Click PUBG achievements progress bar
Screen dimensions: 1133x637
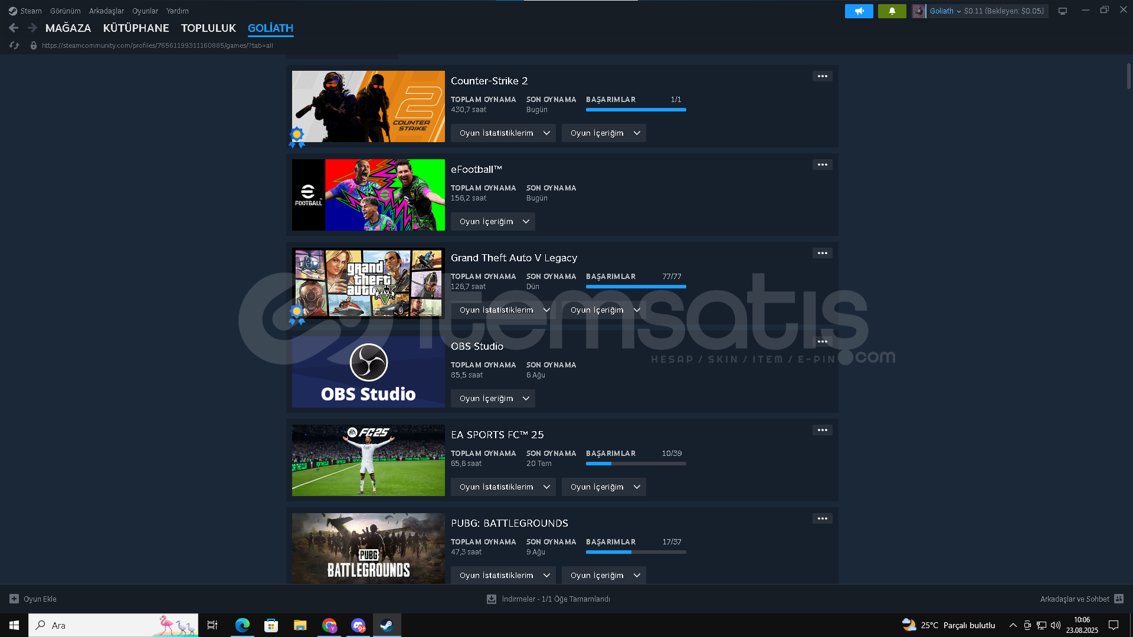[x=636, y=552]
